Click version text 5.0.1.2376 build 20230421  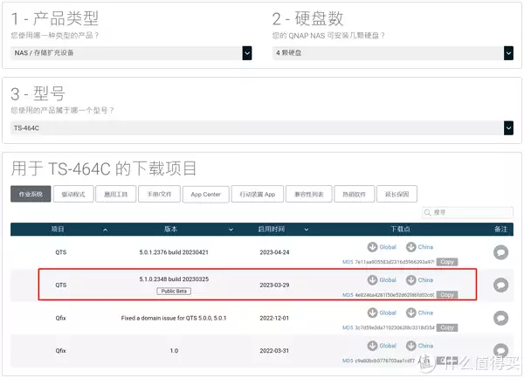pos(174,252)
